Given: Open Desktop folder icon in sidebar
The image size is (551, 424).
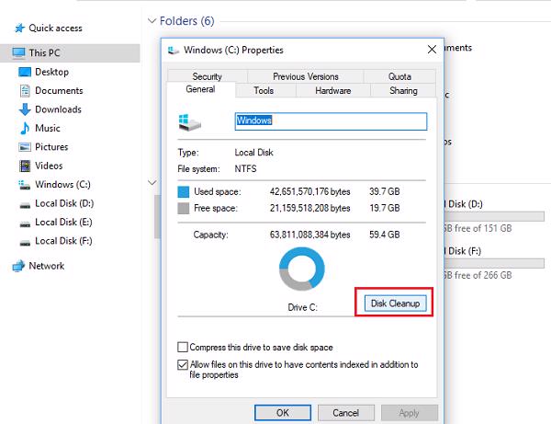Looking at the screenshot, I should (x=25, y=72).
